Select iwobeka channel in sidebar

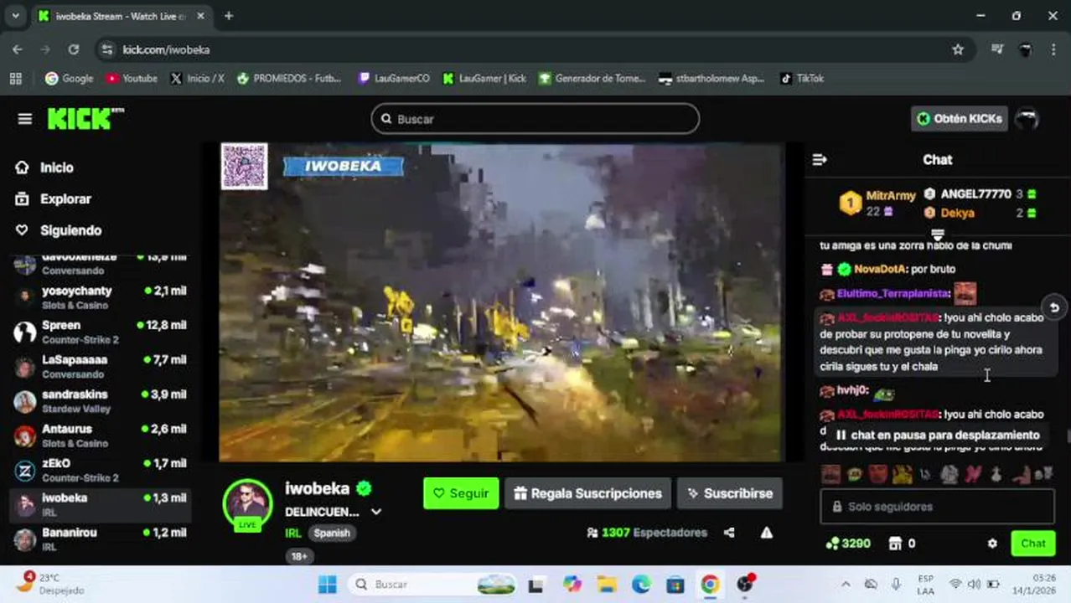click(101, 504)
